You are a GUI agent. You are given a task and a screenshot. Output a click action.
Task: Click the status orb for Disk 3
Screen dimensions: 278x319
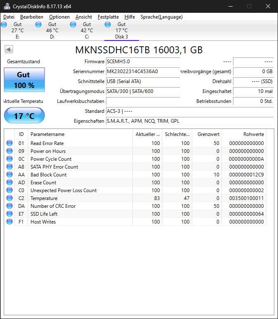coord(108,24)
